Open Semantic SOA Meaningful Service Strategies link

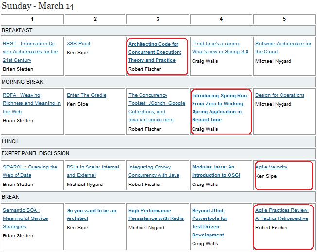pyautogui.click(x=25, y=218)
